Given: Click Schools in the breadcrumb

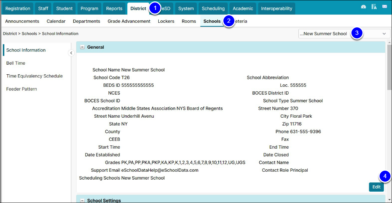Looking at the screenshot, I should pyautogui.click(x=29, y=33).
